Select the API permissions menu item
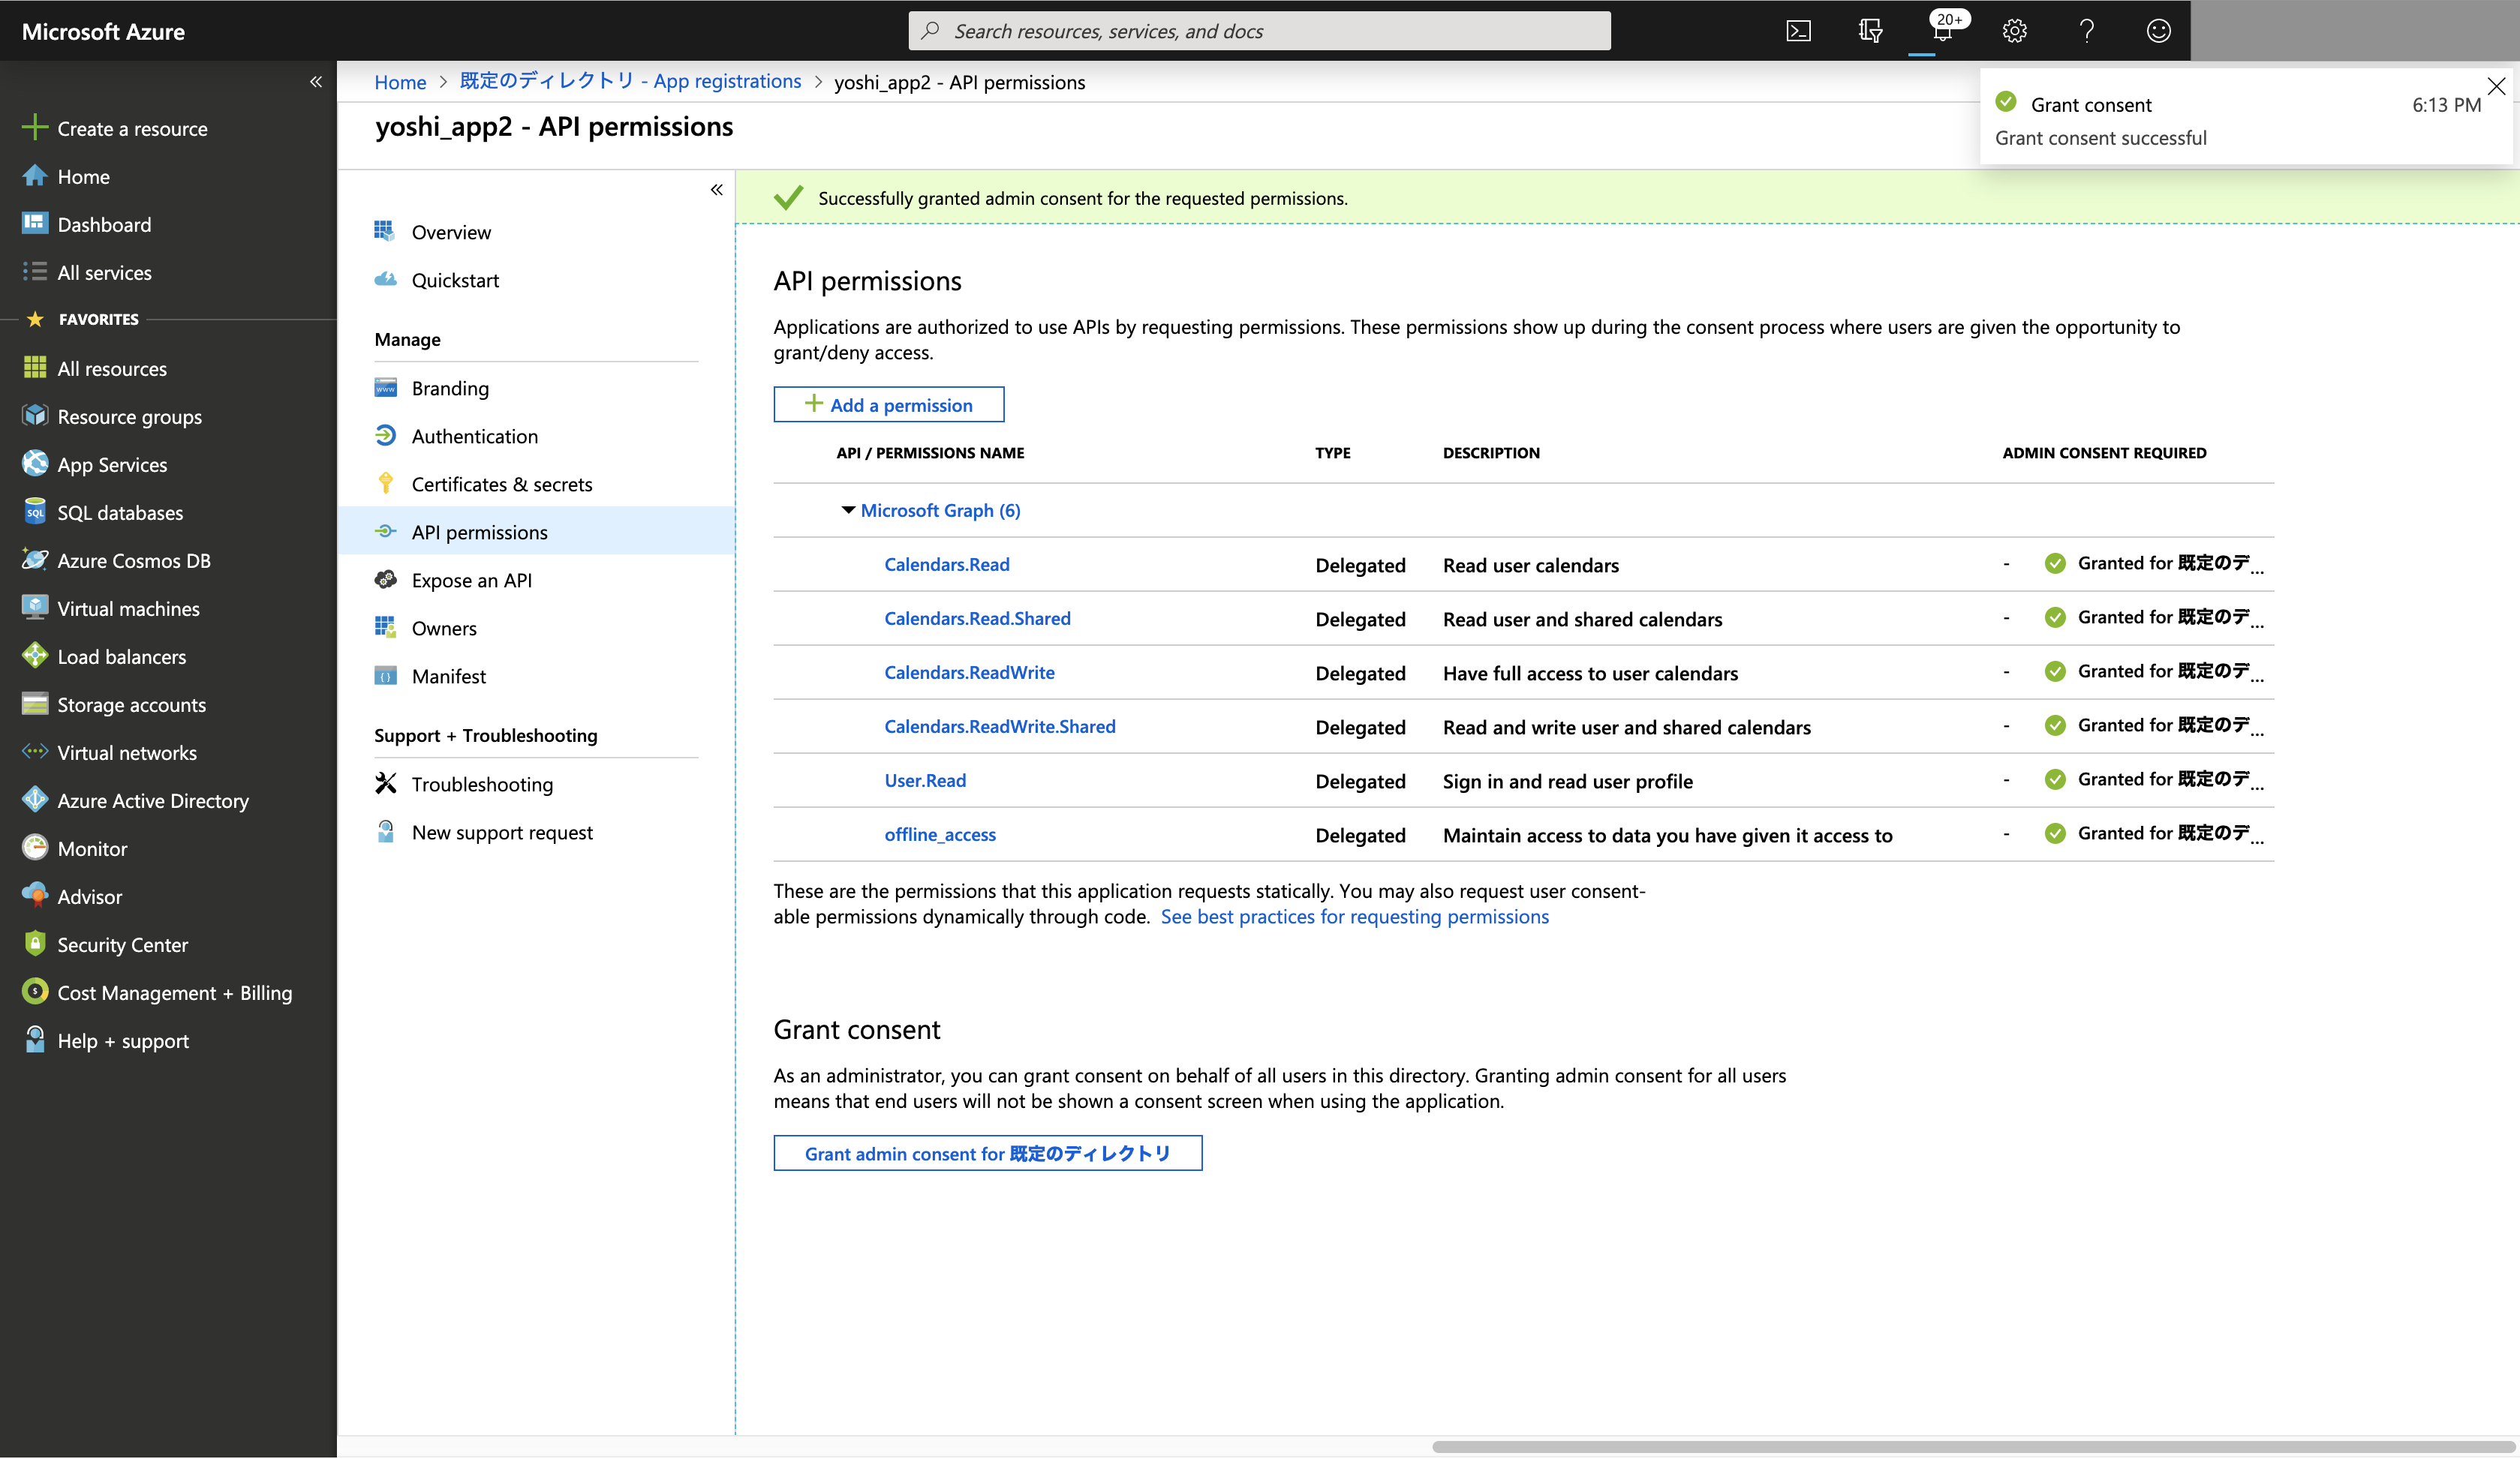This screenshot has height=1459, width=2520. click(536, 532)
